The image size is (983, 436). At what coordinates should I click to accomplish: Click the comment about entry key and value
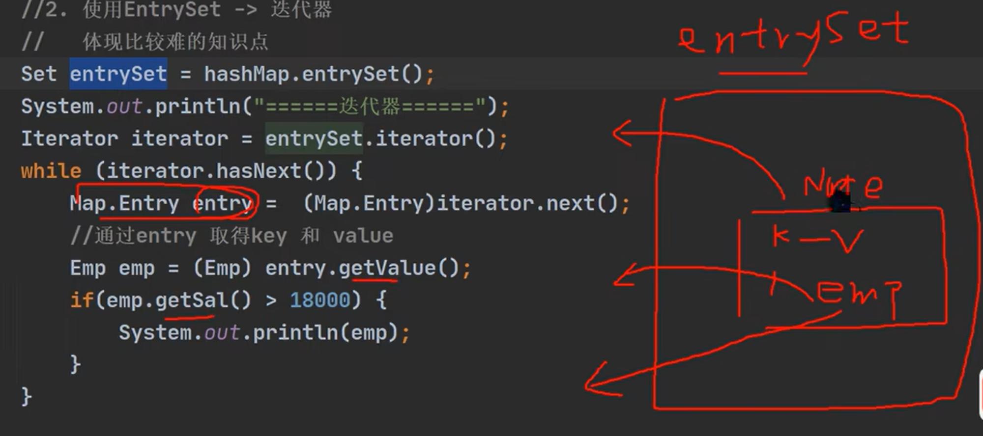point(231,236)
